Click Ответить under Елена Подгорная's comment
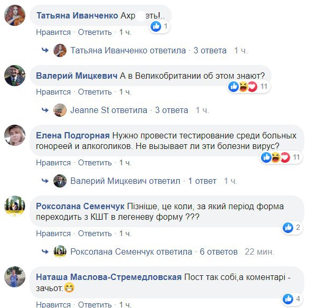Image resolution: width=326 pixels, height=308 pixels. pos(95,163)
